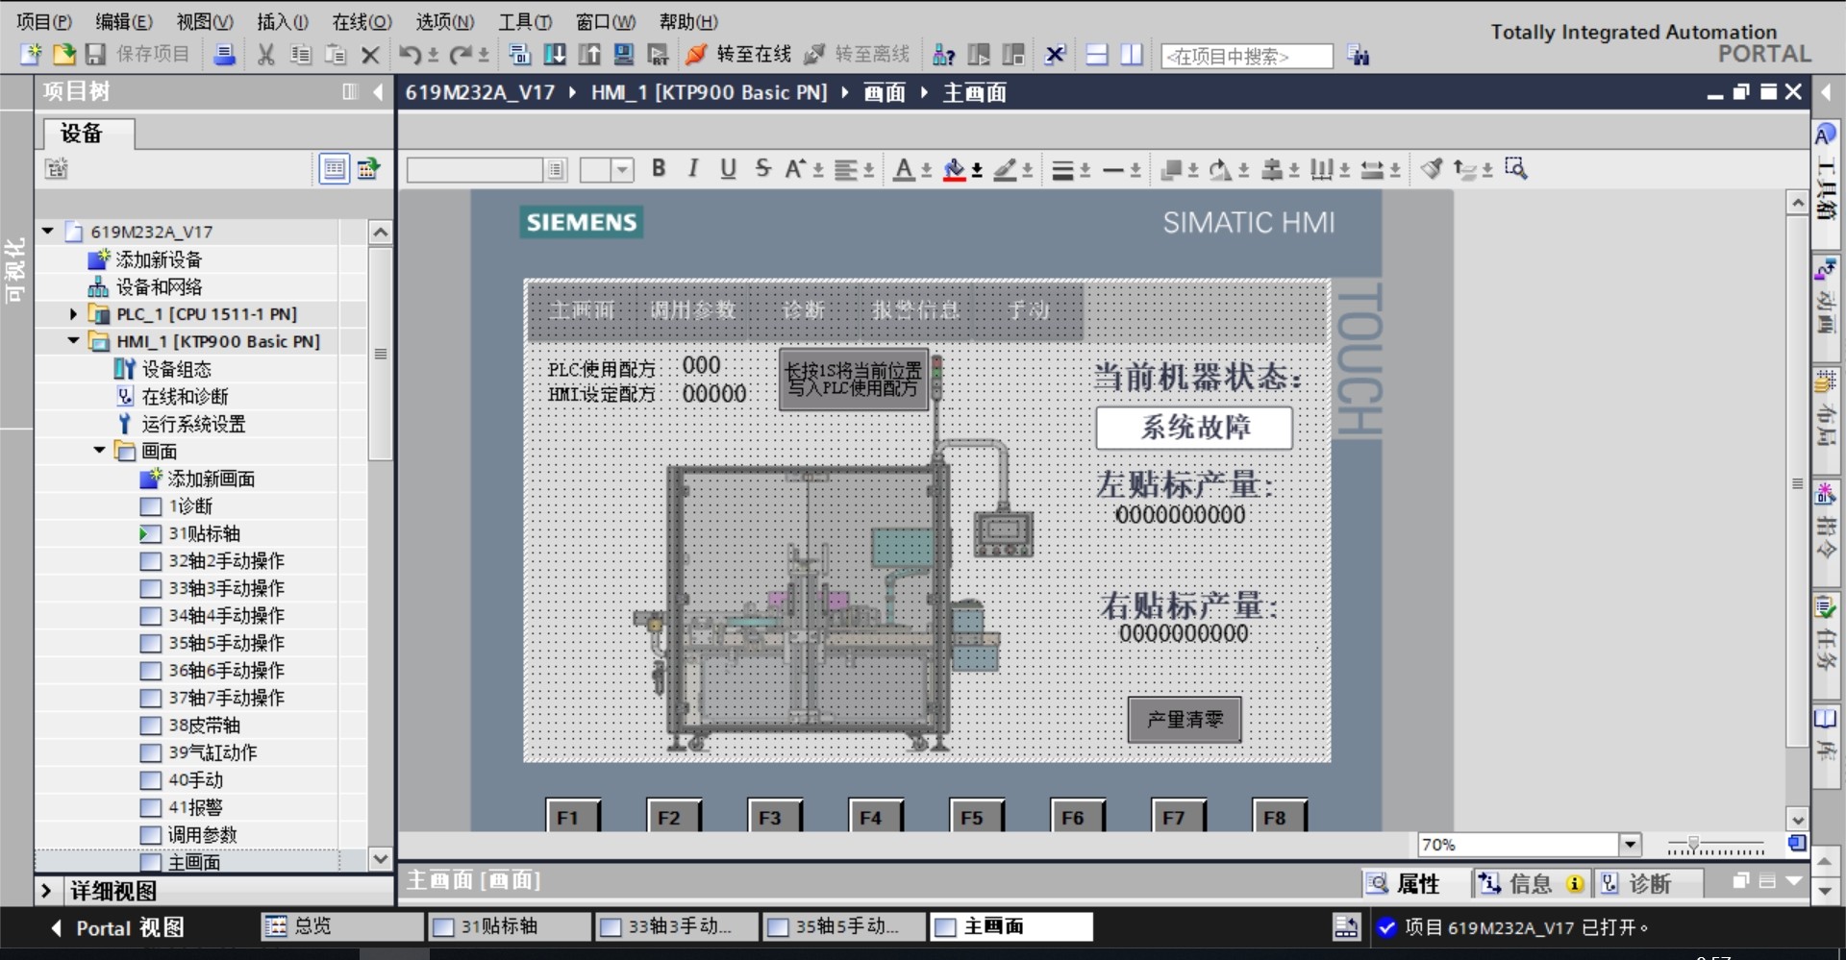1846x960 pixels.
Task: Click the start simulation monitor icon
Action: pos(624,55)
